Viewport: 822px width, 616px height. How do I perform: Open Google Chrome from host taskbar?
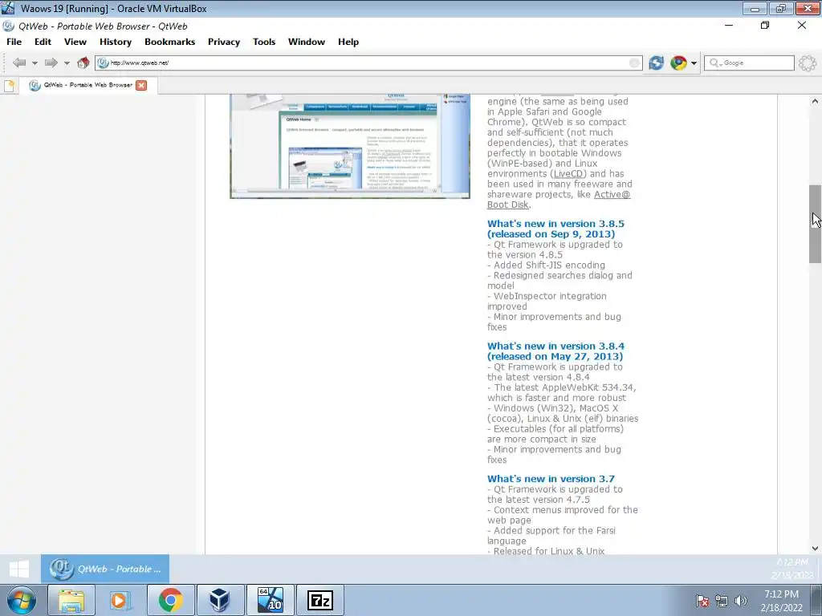point(170,601)
